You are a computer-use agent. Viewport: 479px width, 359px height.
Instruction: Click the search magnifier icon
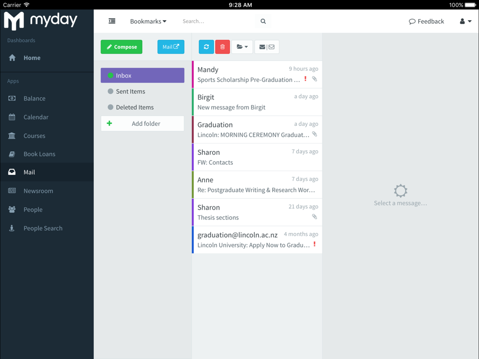point(263,22)
